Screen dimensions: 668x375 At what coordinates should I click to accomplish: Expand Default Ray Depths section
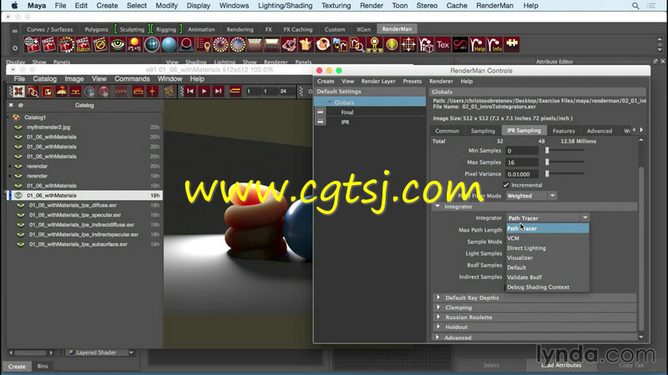click(438, 297)
